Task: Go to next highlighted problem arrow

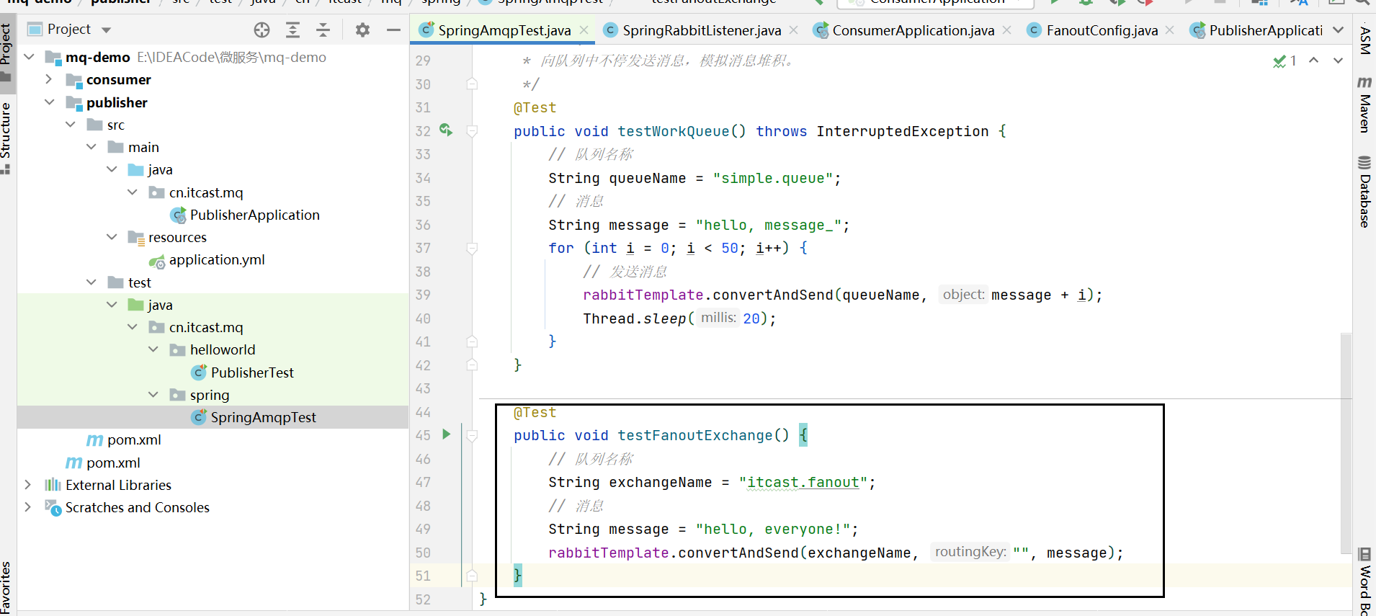Action: tap(1338, 61)
